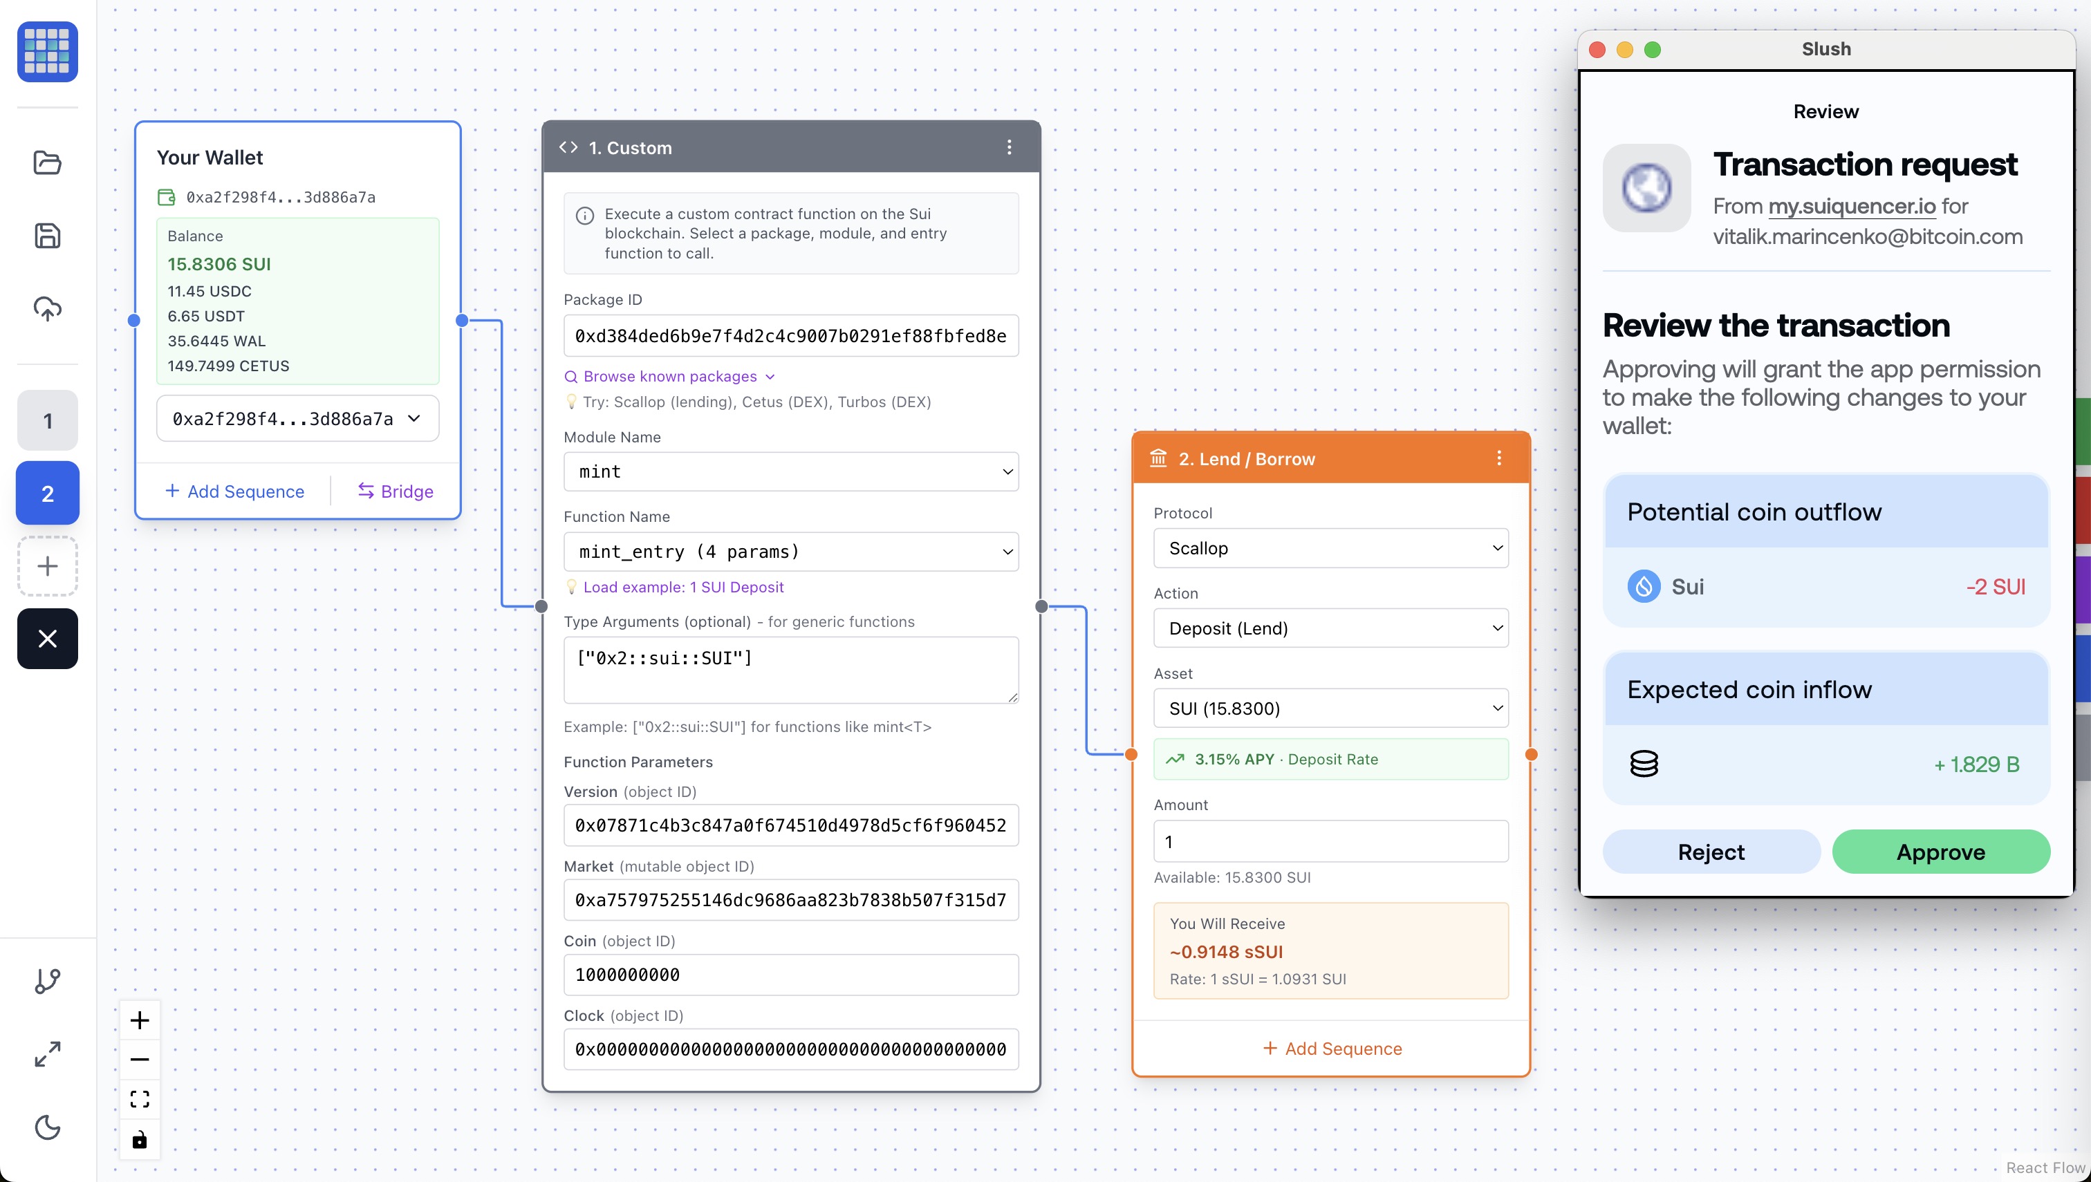
Task: Approve the Slush transaction request
Action: point(1940,852)
